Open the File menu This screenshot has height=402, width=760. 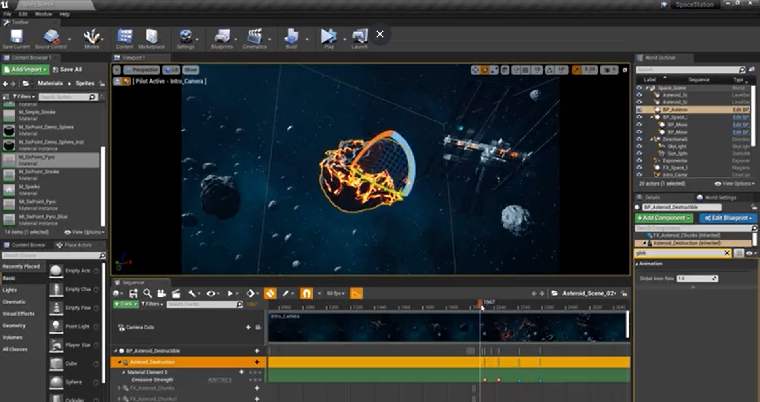click(7, 14)
